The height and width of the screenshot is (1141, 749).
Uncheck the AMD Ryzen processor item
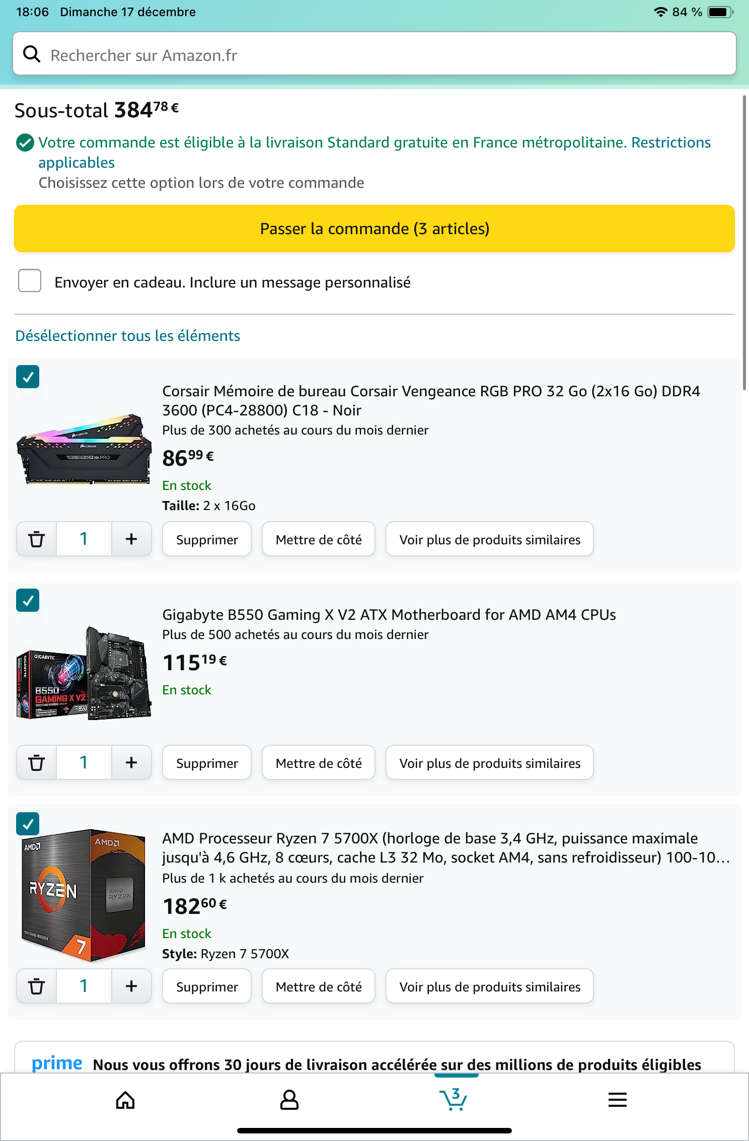tap(28, 824)
